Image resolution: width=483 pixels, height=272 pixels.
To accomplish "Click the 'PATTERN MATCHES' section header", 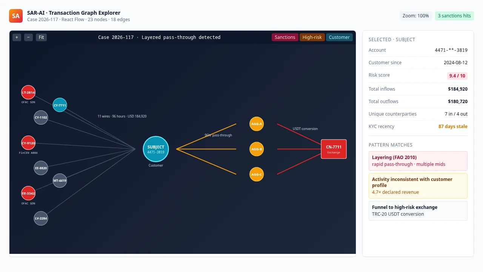I will click(x=391, y=145).
